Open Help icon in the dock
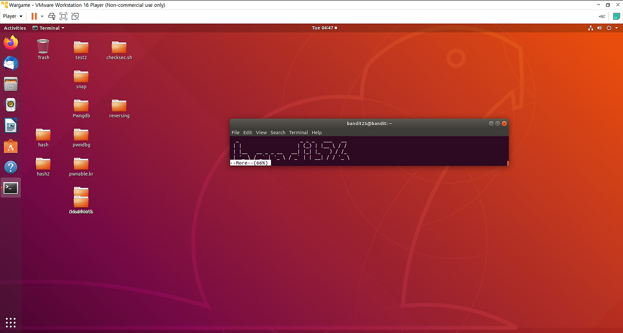Viewport: 623px width, 333px height. (11, 167)
